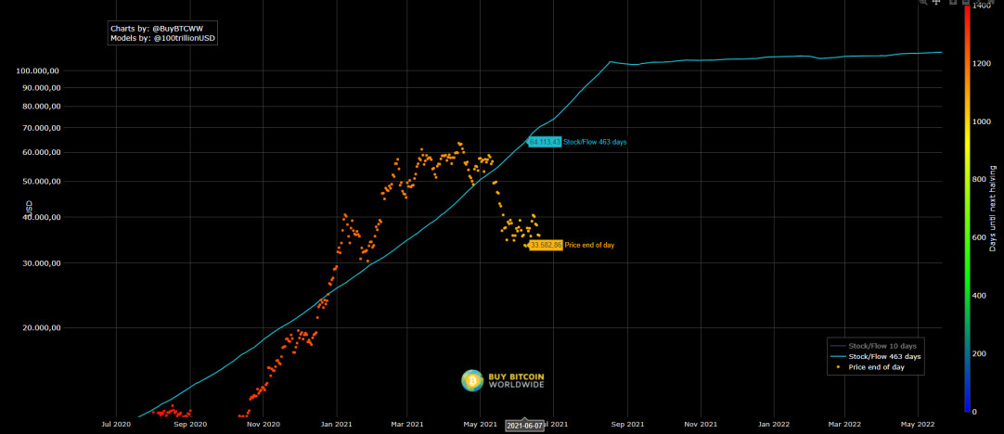This screenshot has width=1004, height=434.
Task: Click the Sep 2021 x-axis label
Action: [x=627, y=424]
